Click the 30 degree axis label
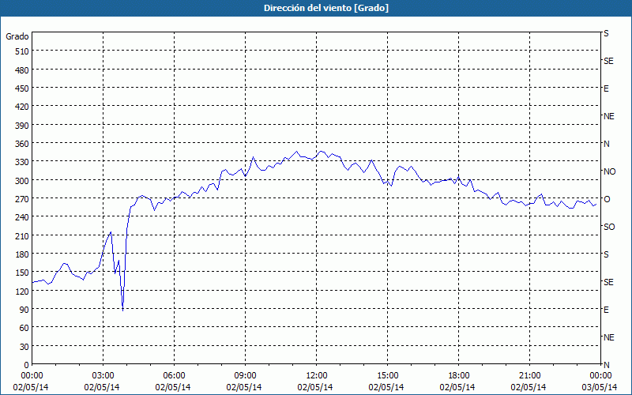Screen dimensions: 632x395 (24, 347)
